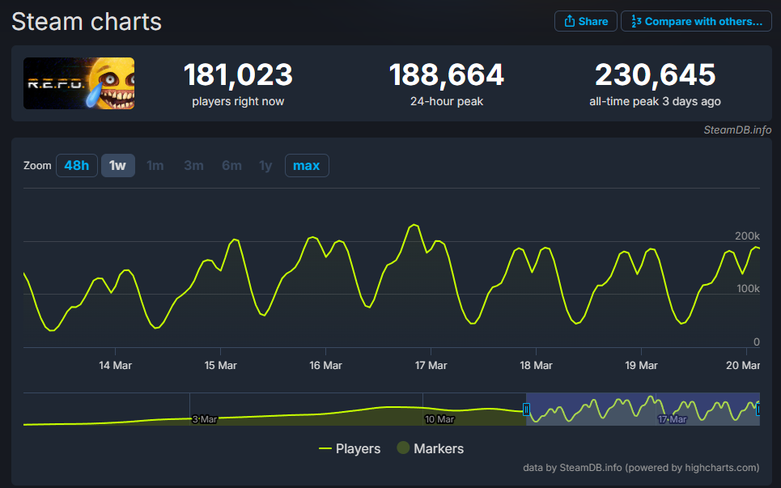This screenshot has width=781, height=488.
Task: Grab the right navigator range handle
Action: click(758, 409)
